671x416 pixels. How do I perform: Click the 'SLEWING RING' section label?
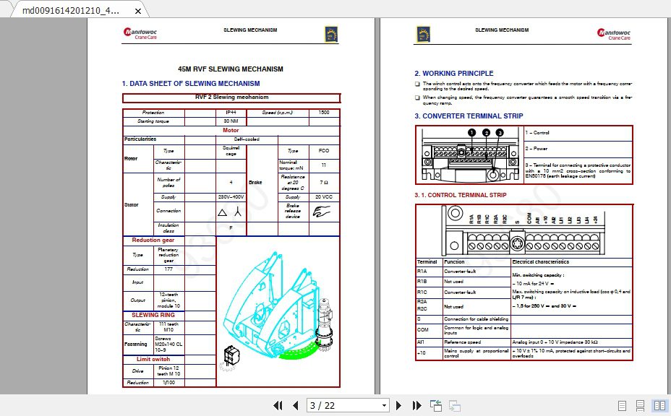pos(153,315)
